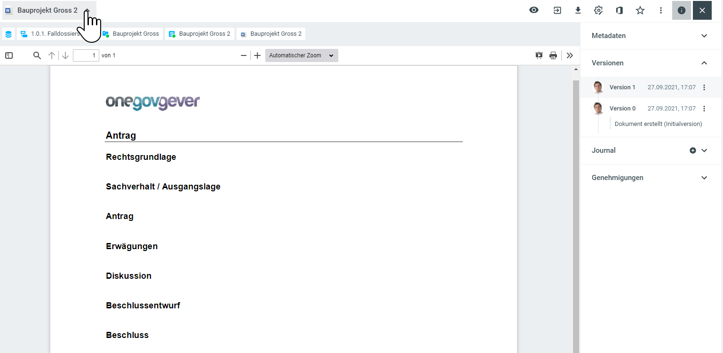
Task: Open the Bauprojekt Gross breadcrumb
Action: 132,34
